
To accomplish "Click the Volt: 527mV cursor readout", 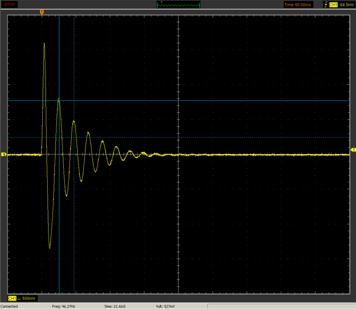I will [165, 306].
